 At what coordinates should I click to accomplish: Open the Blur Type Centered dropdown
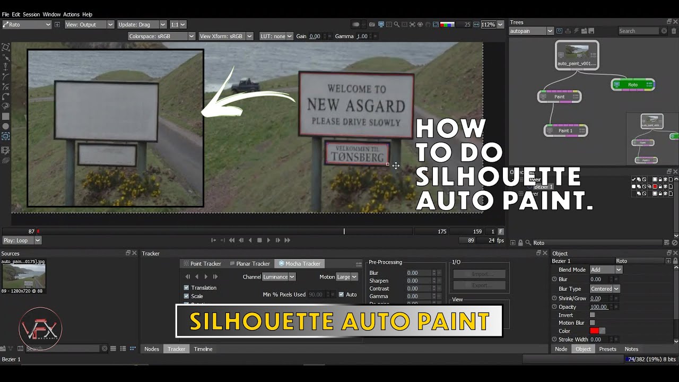pos(605,289)
